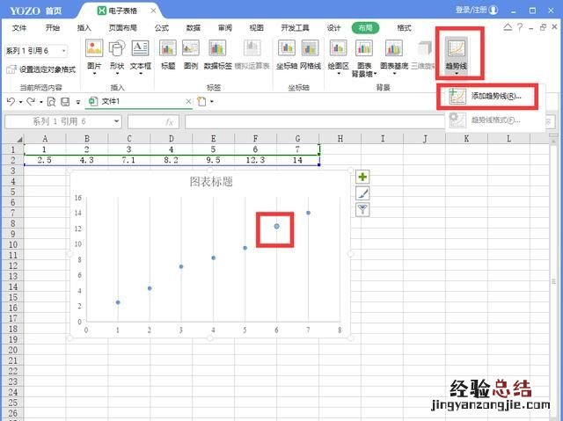Image resolution: width=563 pixels, height=421 pixels.
Task: Click the select-all corner of the sheet
Action: 12,139
